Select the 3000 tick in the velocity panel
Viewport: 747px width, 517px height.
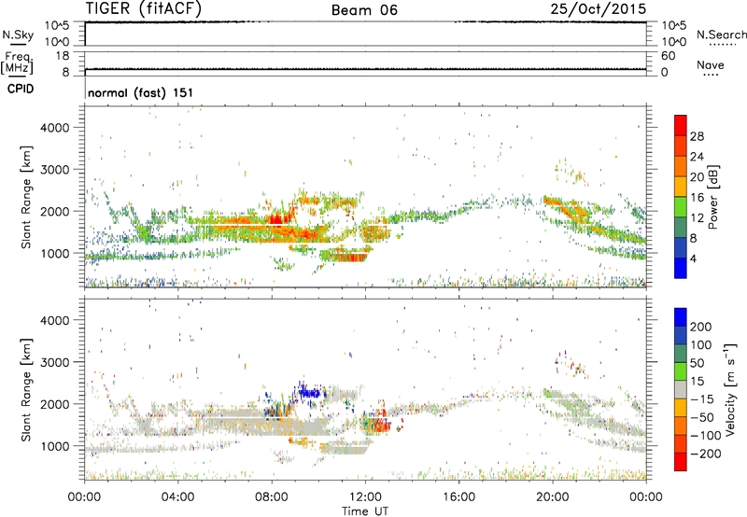(x=55, y=362)
